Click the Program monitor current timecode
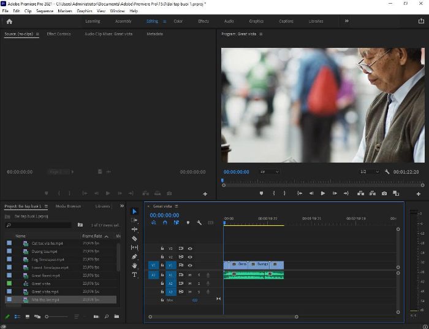The image size is (429, 329). (237, 172)
